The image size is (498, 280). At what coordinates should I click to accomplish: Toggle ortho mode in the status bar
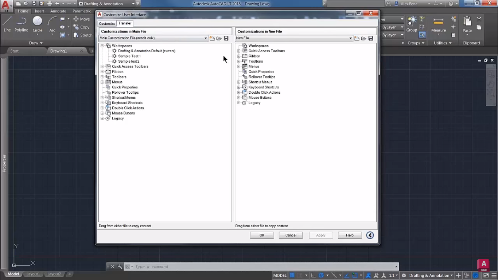tap(313, 275)
